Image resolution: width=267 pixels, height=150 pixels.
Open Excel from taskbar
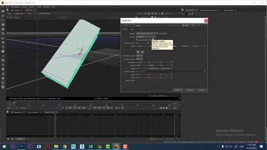pos(91,146)
